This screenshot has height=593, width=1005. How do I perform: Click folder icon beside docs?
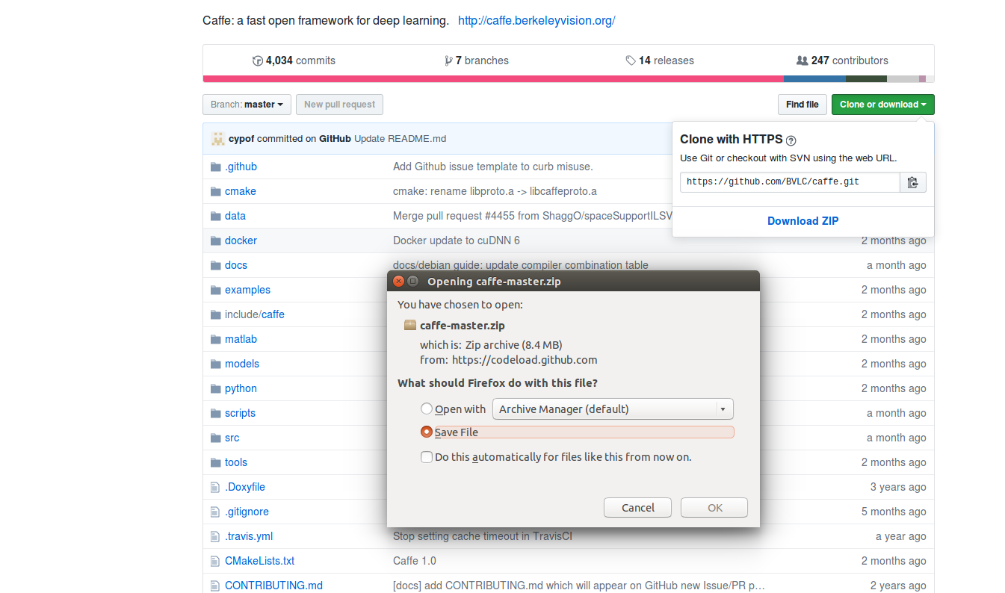click(x=216, y=265)
